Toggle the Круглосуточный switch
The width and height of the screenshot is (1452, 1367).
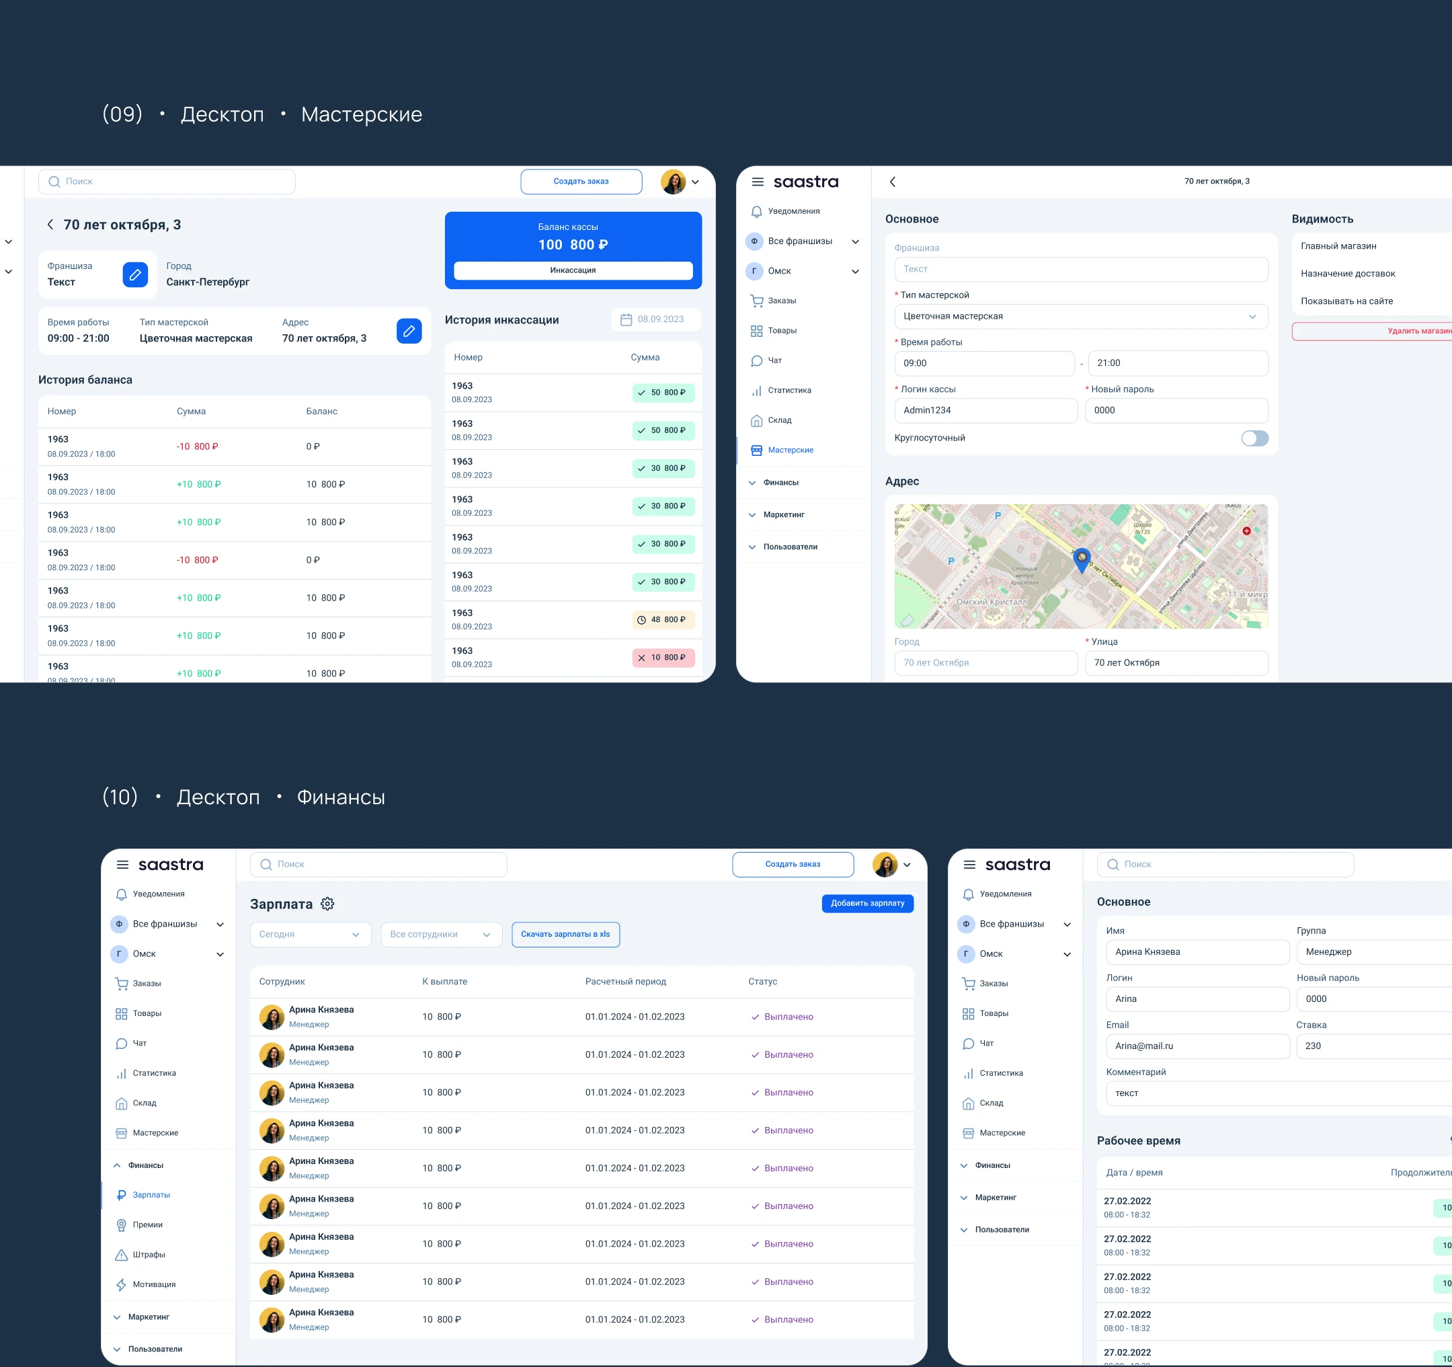(x=1254, y=438)
